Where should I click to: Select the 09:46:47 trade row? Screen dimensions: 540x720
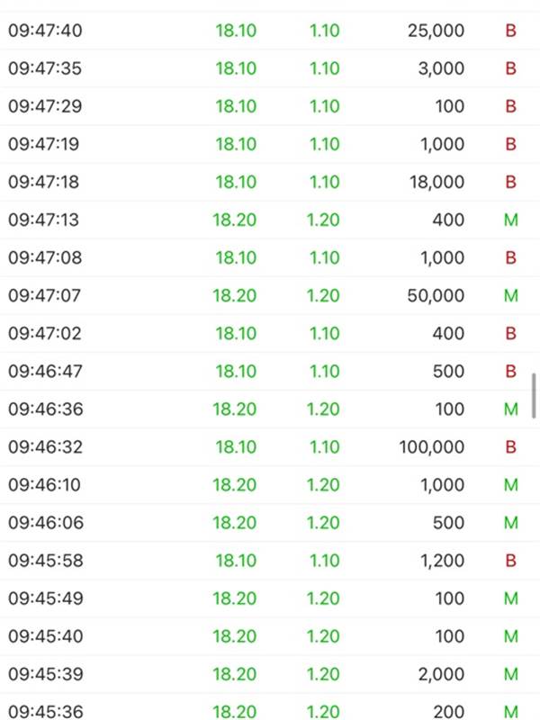(270, 371)
